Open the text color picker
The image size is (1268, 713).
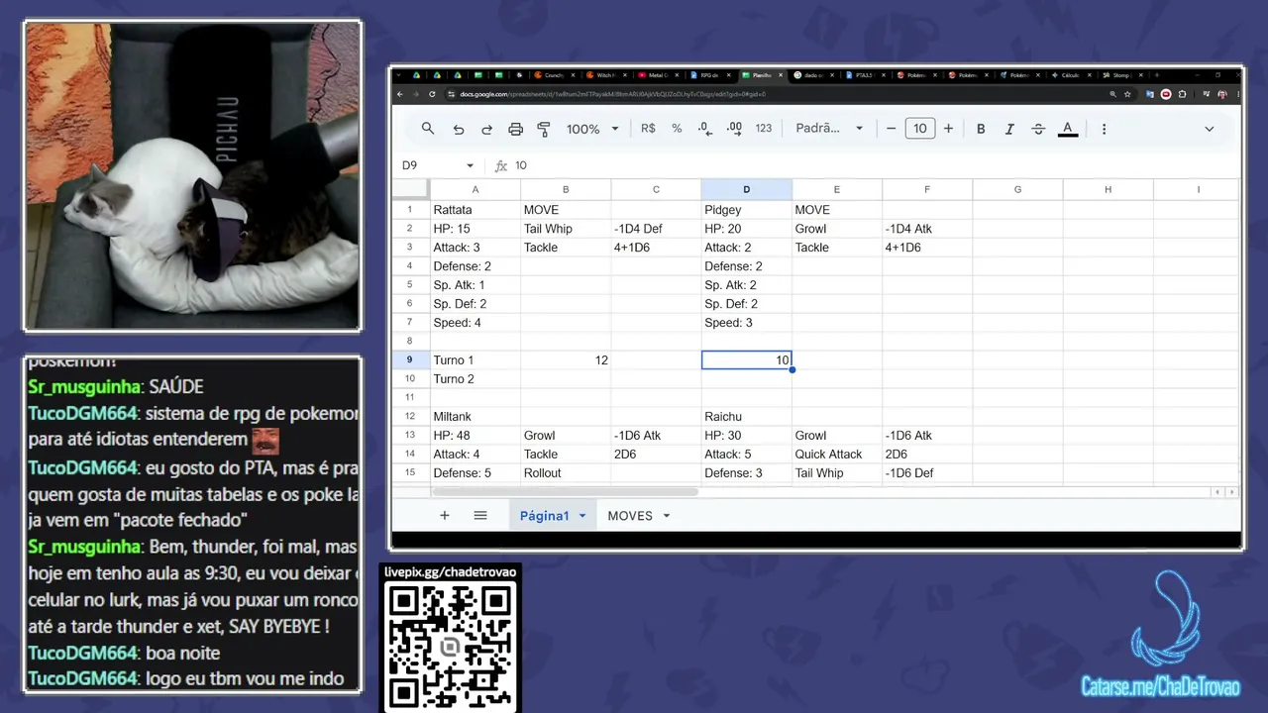pyautogui.click(x=1068, y=129)
